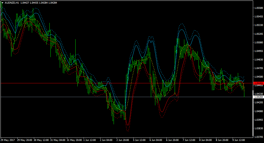Click the 7 Jun 12:00 time label
The width and height of the screenshot is (264, 143).
[x=189, y=140]
